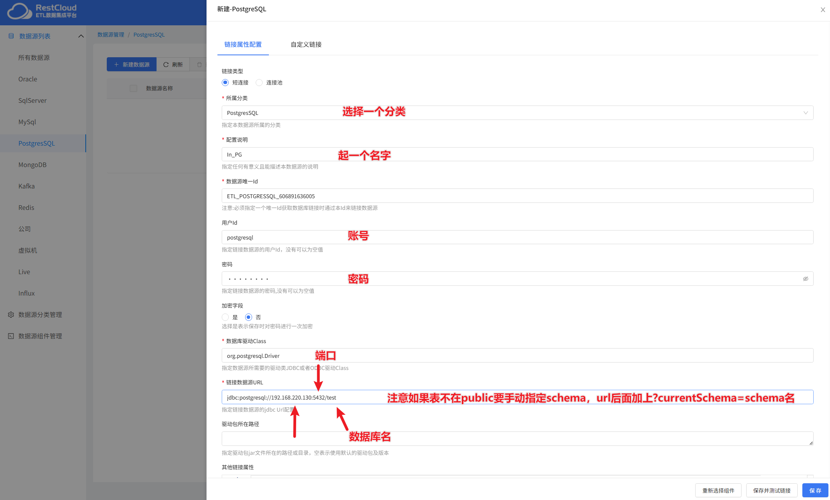Click the 配置说明 input field

click(x=517, y=155)
